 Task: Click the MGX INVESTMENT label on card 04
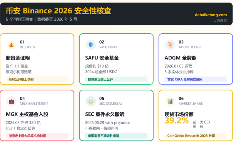(34, 104)
